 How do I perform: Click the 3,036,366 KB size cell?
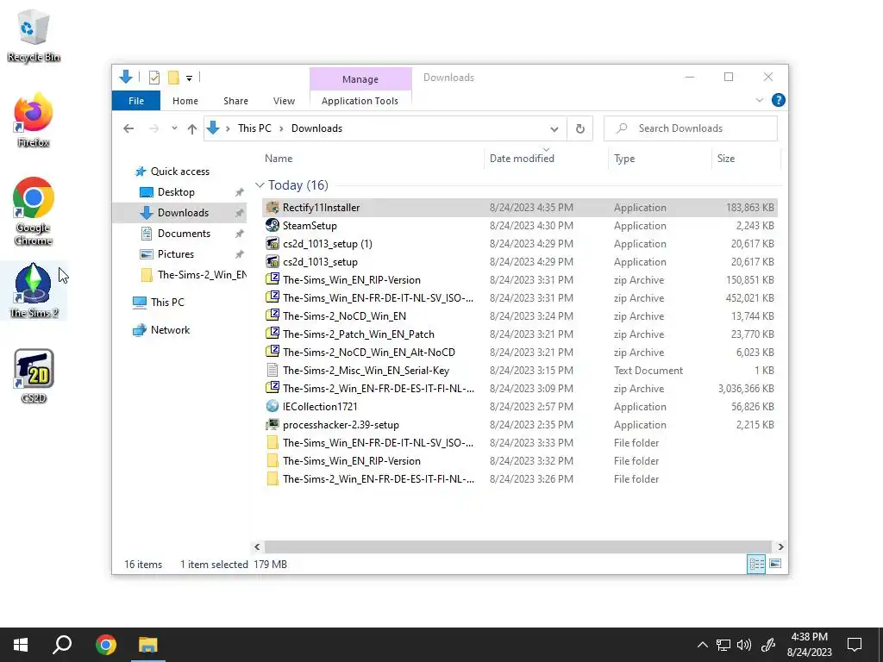[x=746, y=389]
